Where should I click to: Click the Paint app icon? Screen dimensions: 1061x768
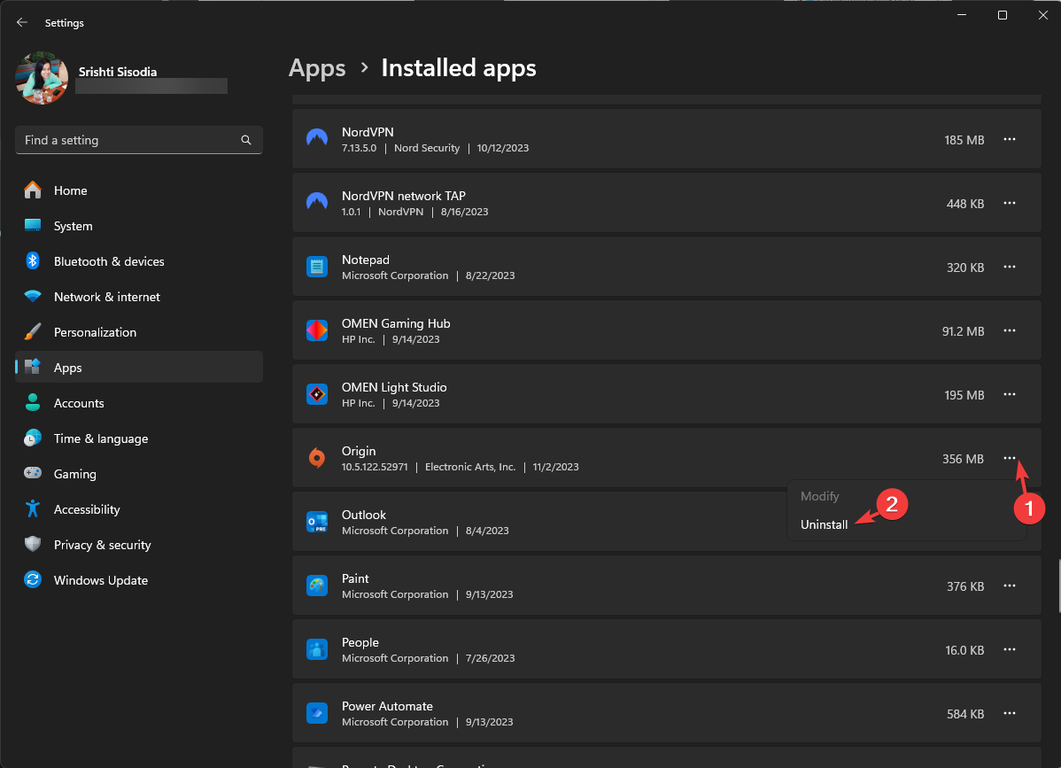[x=317, y=586]
